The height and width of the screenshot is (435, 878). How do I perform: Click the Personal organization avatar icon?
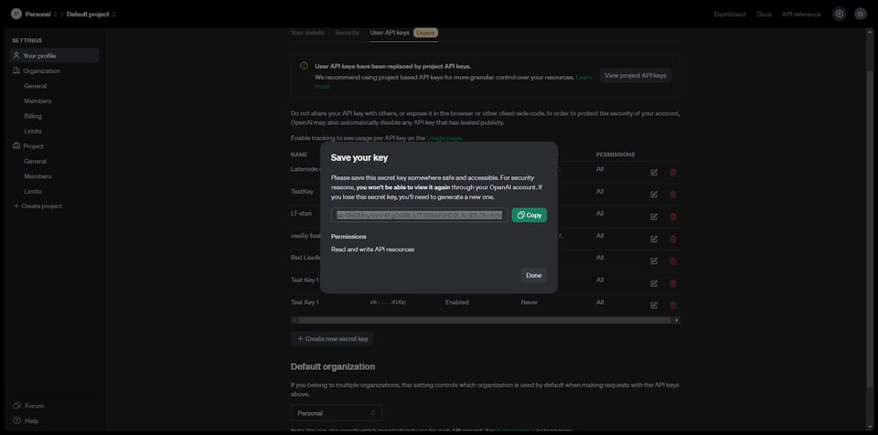click(16, 14)
